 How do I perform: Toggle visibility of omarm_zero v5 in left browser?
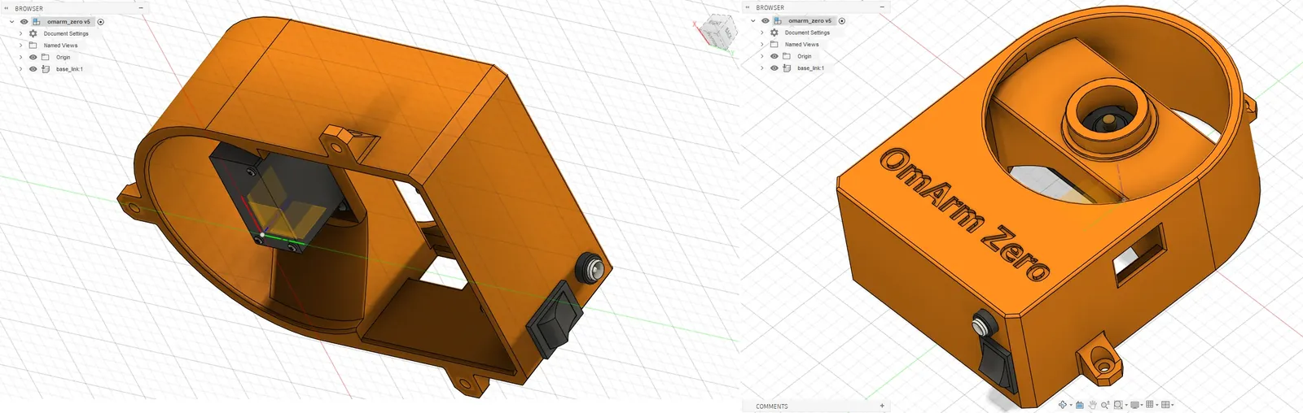pyautogui.click(x=24, y=22)
